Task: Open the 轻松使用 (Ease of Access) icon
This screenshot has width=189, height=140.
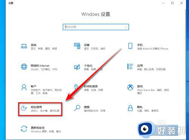Action: [x=24, y=108]
